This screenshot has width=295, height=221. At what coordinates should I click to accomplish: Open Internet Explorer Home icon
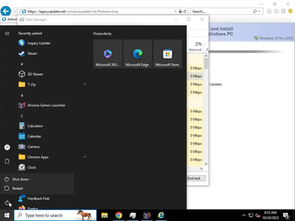click(x=269, y=11)
